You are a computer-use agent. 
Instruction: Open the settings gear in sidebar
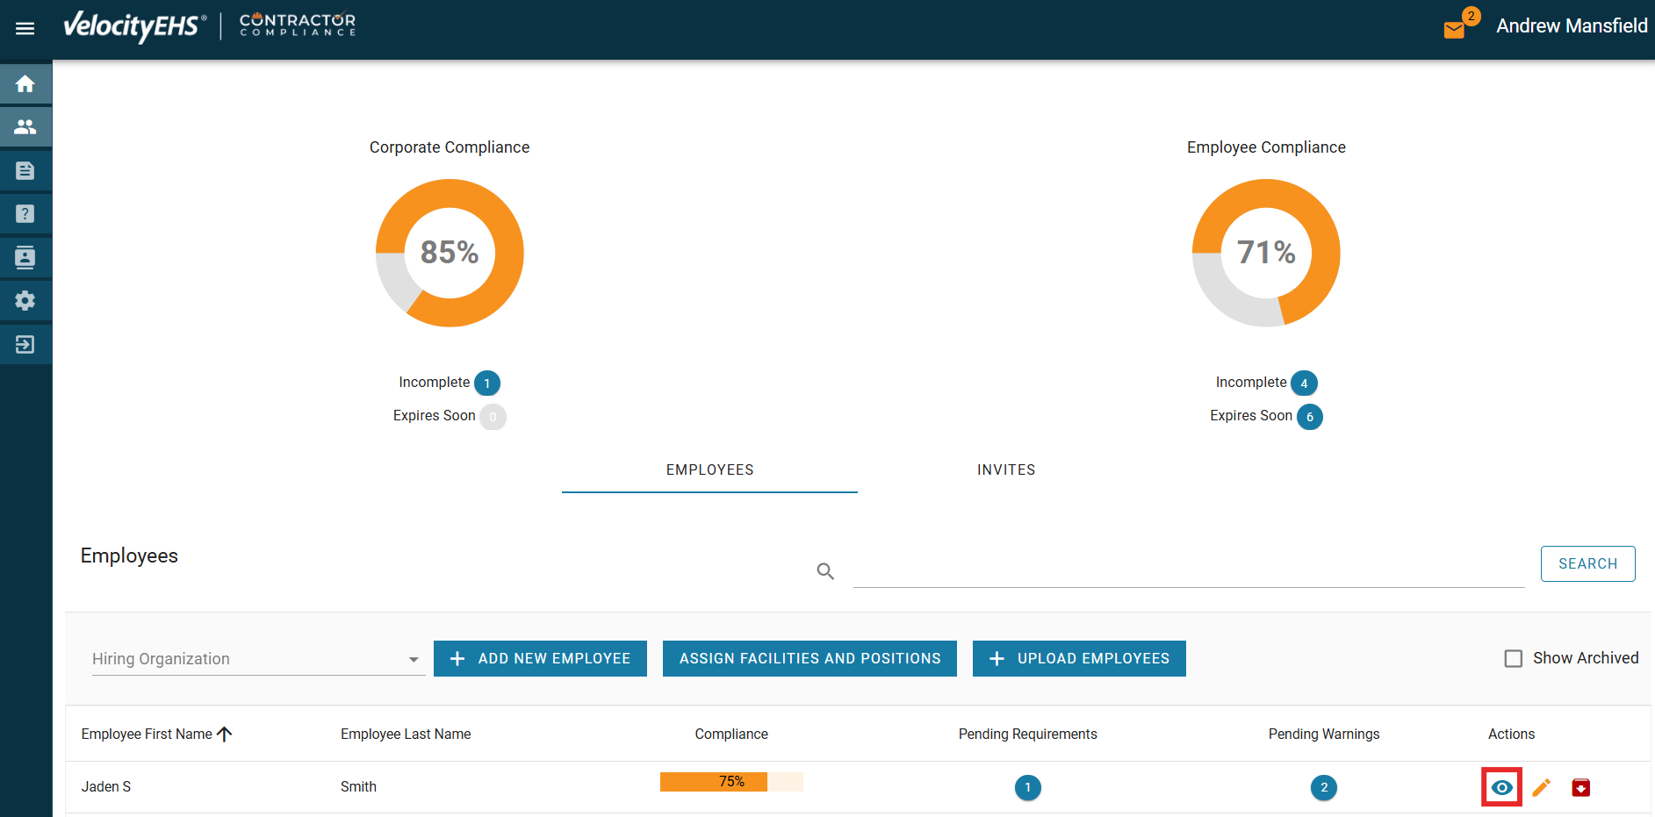[25, 300]
